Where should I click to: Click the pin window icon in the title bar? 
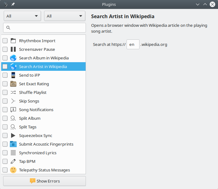pos(13,4)
